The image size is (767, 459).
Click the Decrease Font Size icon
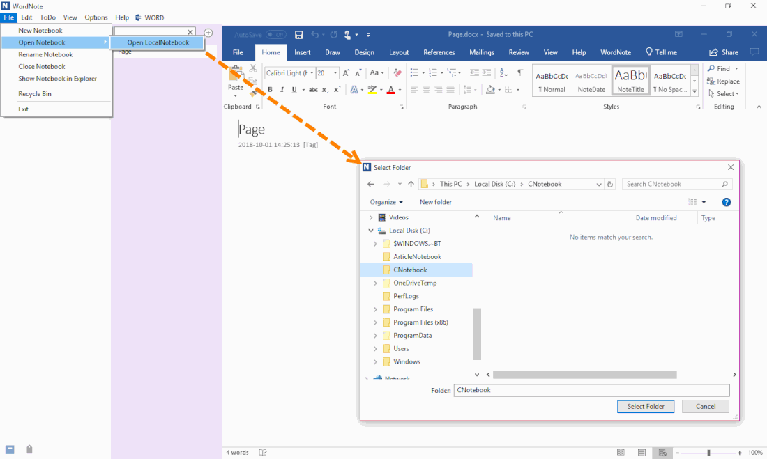point(358,73)
